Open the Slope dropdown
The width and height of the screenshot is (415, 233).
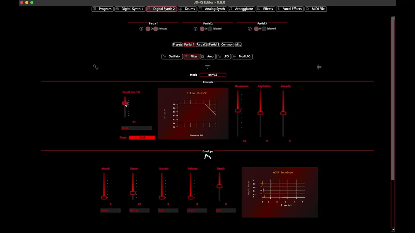click(x=142, y=138)
